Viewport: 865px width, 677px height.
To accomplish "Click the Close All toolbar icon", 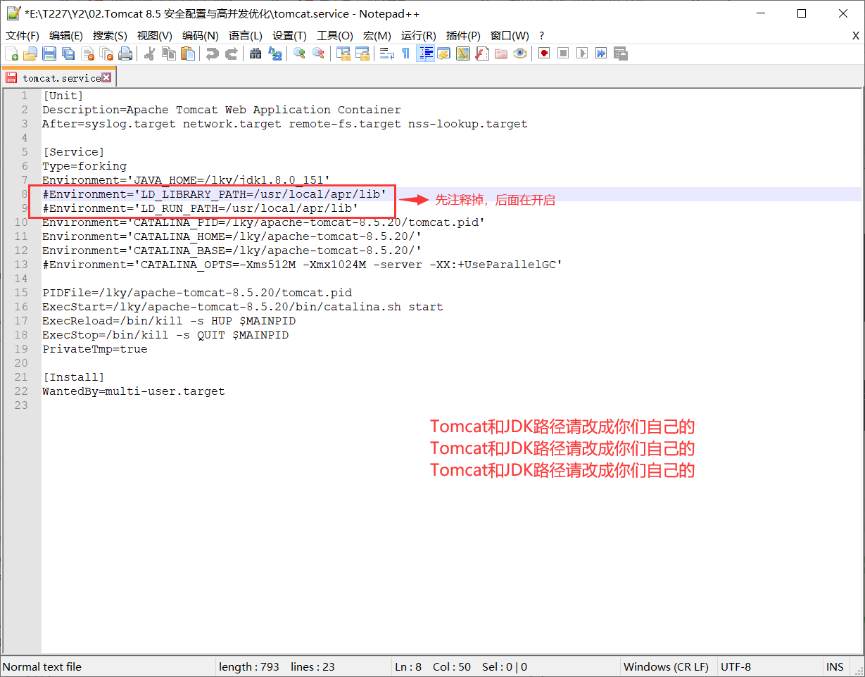I will pyautogui.click(x=106, y=53).
